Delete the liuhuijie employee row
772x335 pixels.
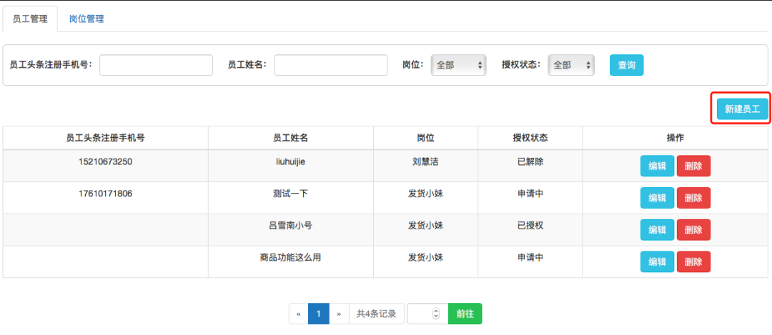click(x=693, y=166)
